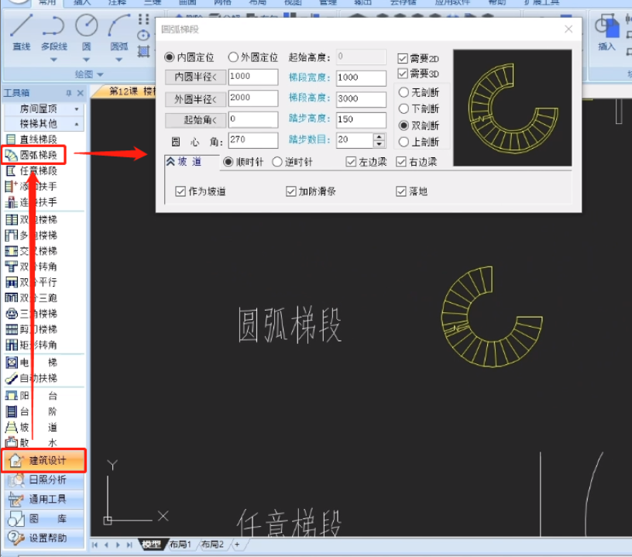This screenshot has height=557, width=632.
Task: Click the 外圆半径< button
Action: [x=195, y=99]
